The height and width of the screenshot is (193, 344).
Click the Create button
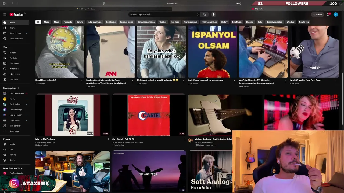[x=317, y=14]
